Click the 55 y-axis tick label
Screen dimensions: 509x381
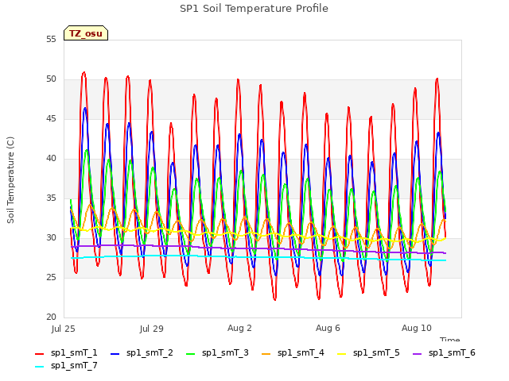[51, 39]
